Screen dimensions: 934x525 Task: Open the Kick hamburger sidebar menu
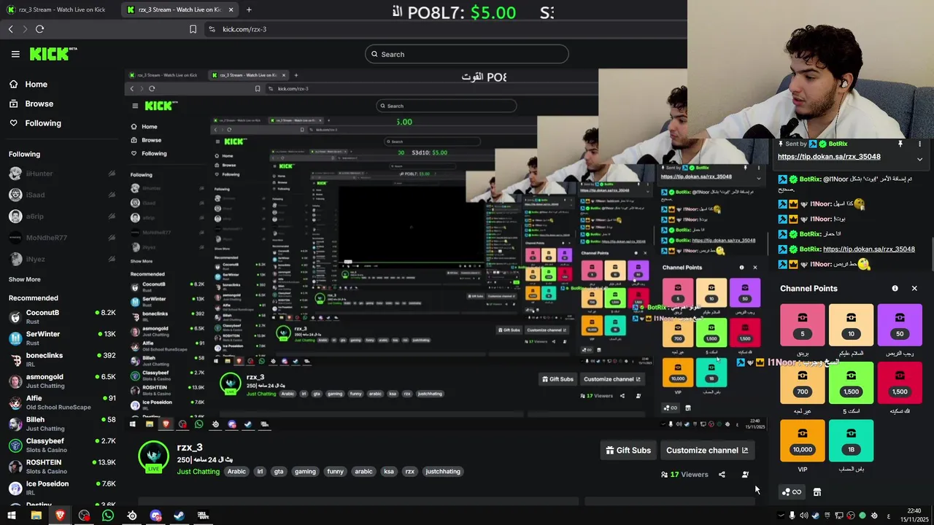pyautogui.click(x=15, y=54)
